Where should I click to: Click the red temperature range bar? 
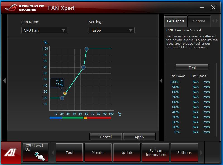click(x=99, y=118)
